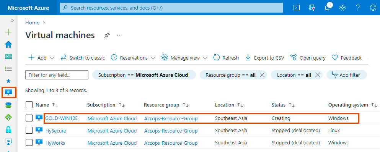Click the Filter for any field box

(x=57, y=75)
